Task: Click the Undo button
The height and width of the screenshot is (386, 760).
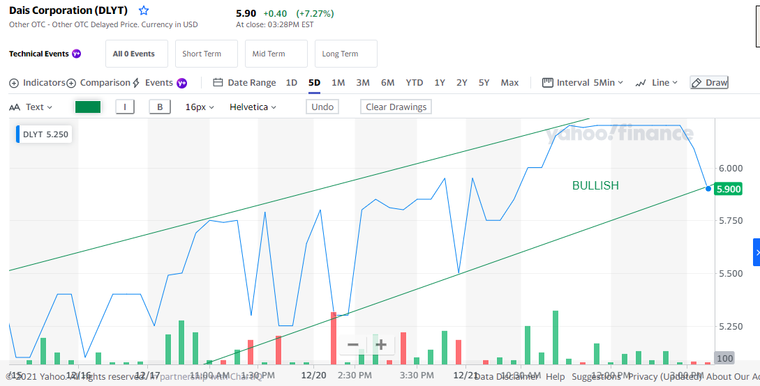Action: tap(322, 107)
